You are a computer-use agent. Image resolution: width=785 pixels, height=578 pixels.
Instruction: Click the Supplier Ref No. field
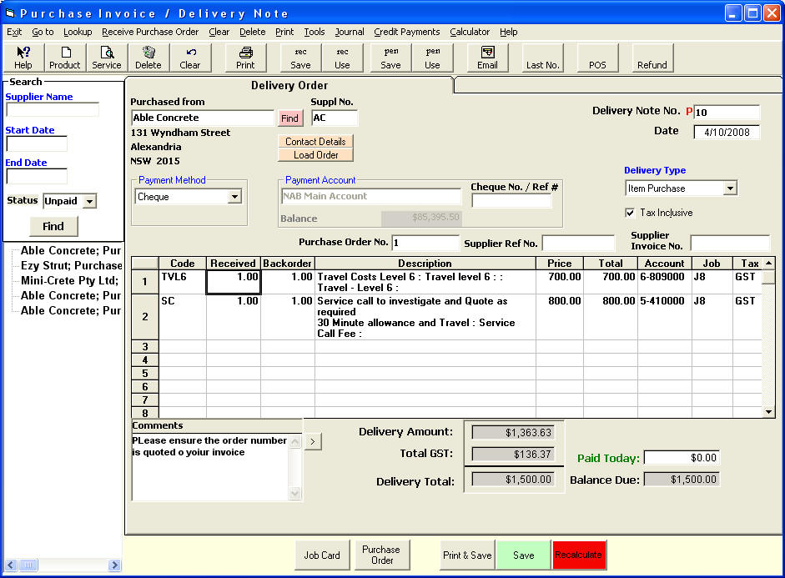578,243
